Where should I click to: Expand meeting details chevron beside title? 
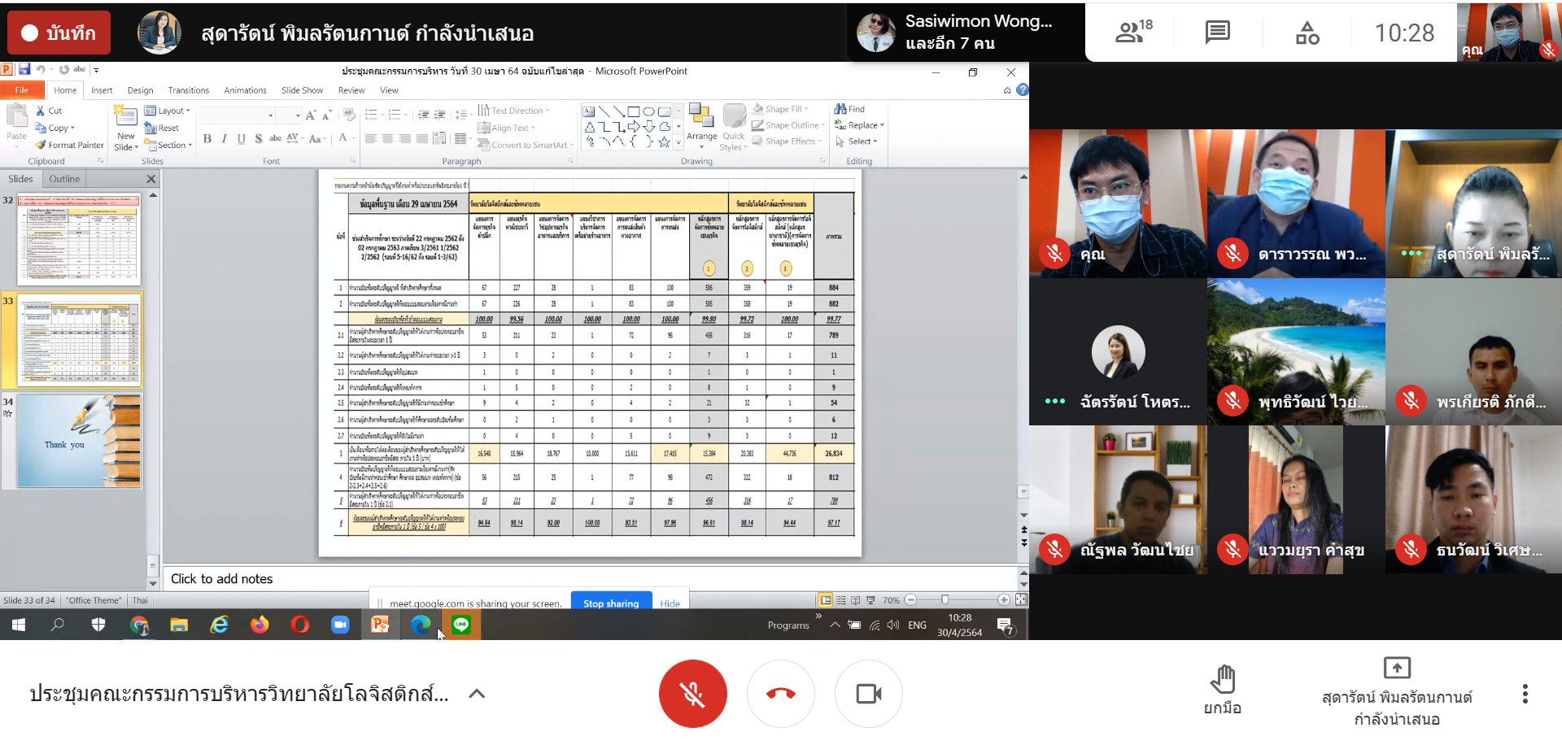click(477, 694)
